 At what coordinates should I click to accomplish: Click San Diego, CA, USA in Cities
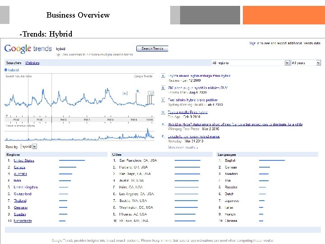(x=135, y=174)
